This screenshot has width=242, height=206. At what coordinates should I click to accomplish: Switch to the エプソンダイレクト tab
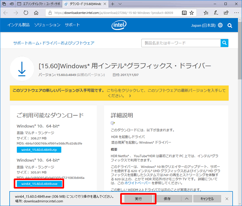point(40,4)
